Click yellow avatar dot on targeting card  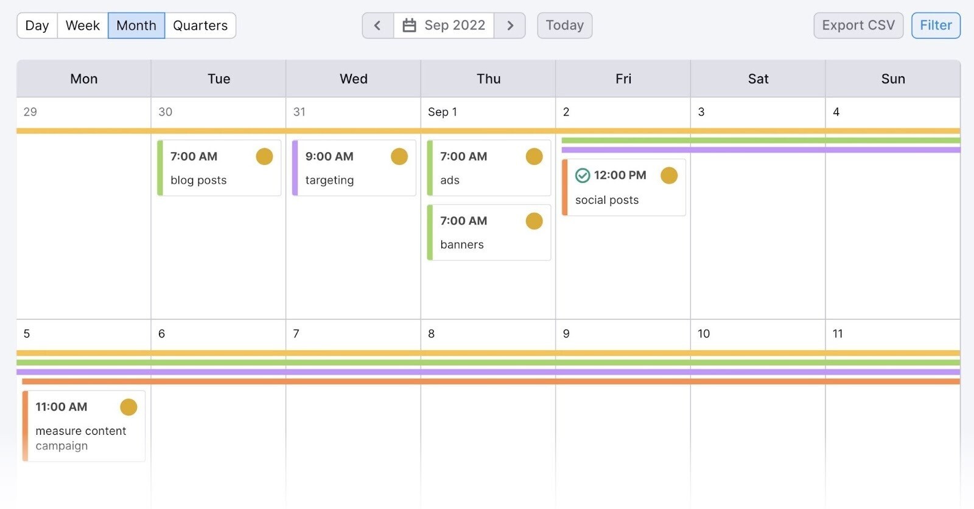399,157
